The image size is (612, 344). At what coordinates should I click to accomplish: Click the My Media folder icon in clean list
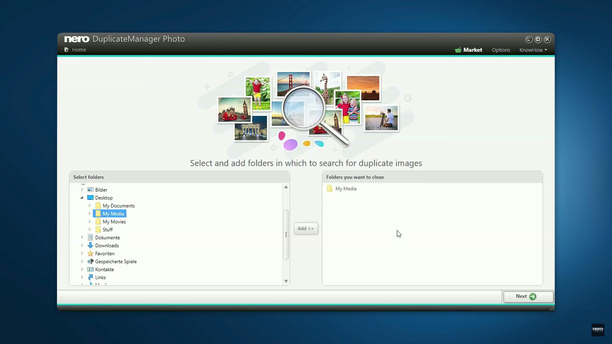[x=330, y=189]
